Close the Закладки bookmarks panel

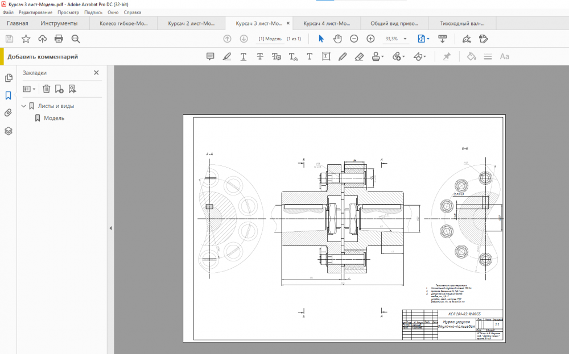pyautogui.click(x=96, y=73)
